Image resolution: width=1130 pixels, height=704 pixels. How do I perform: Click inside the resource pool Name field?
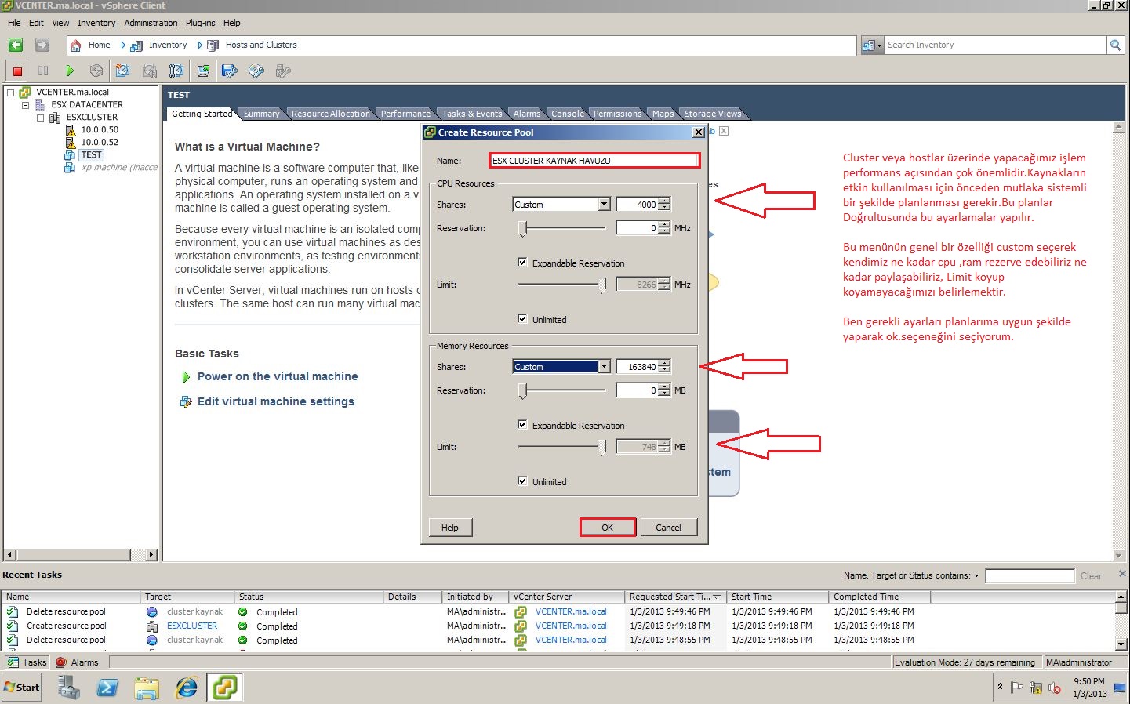(594, 160)
